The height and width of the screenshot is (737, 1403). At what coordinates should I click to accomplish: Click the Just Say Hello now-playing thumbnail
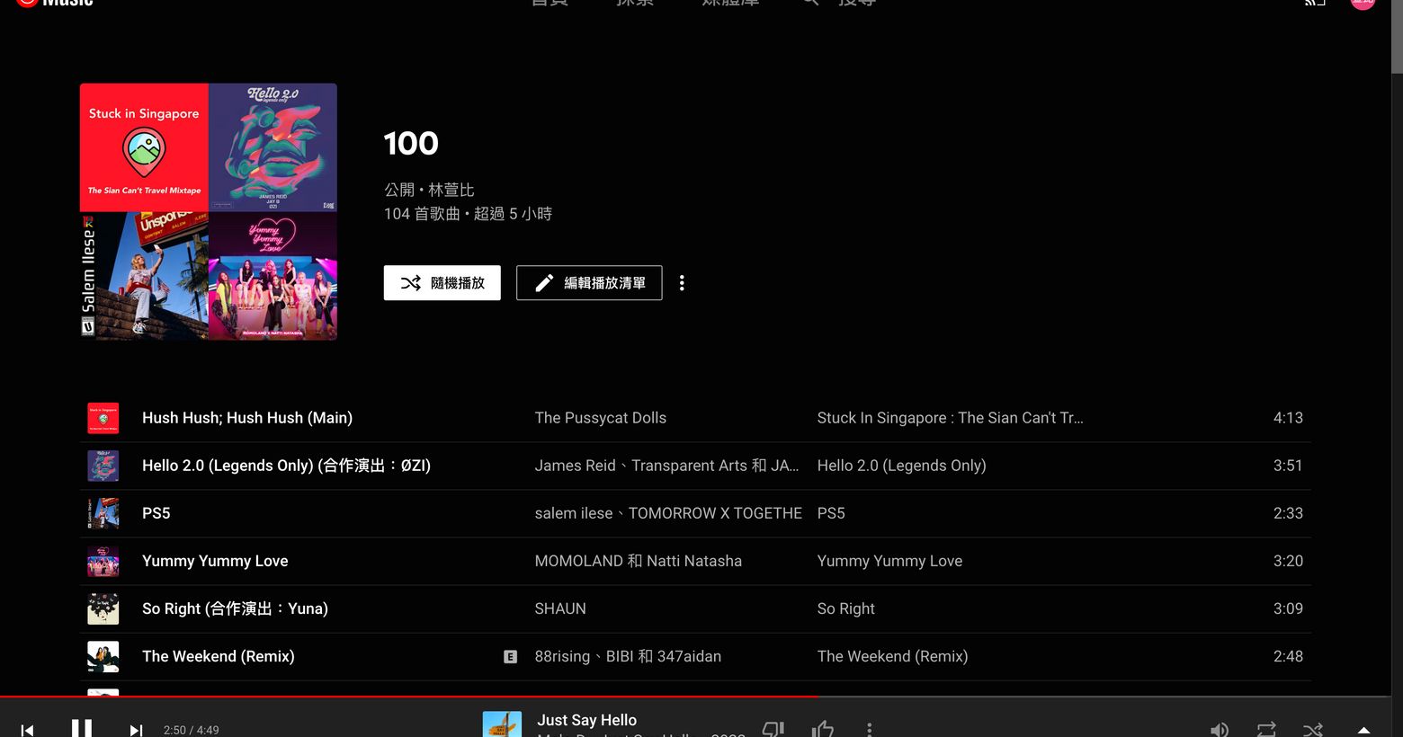click(502, 724)
